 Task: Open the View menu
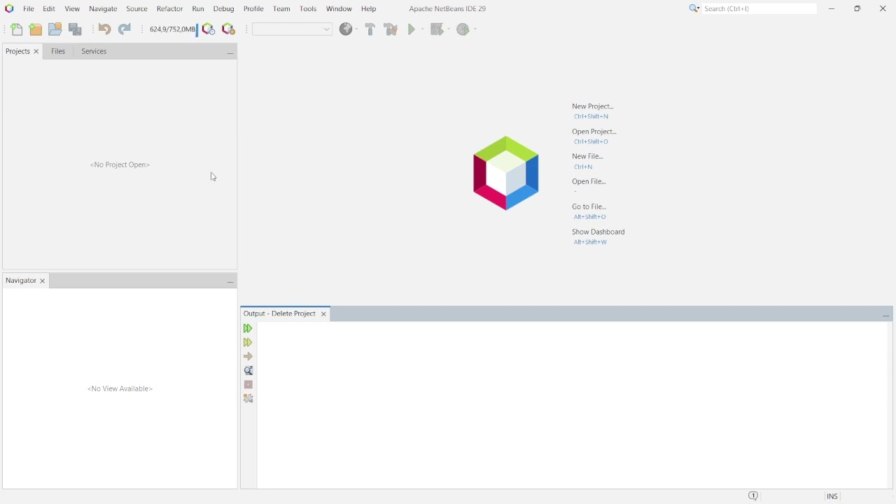click(72, 9)
